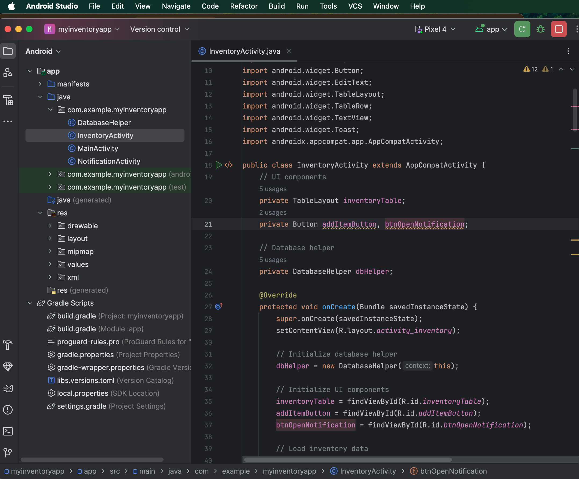Click the editor horizontal scrollbar
The width and height of the screenshot is (579, 479).
coord(348,460)
